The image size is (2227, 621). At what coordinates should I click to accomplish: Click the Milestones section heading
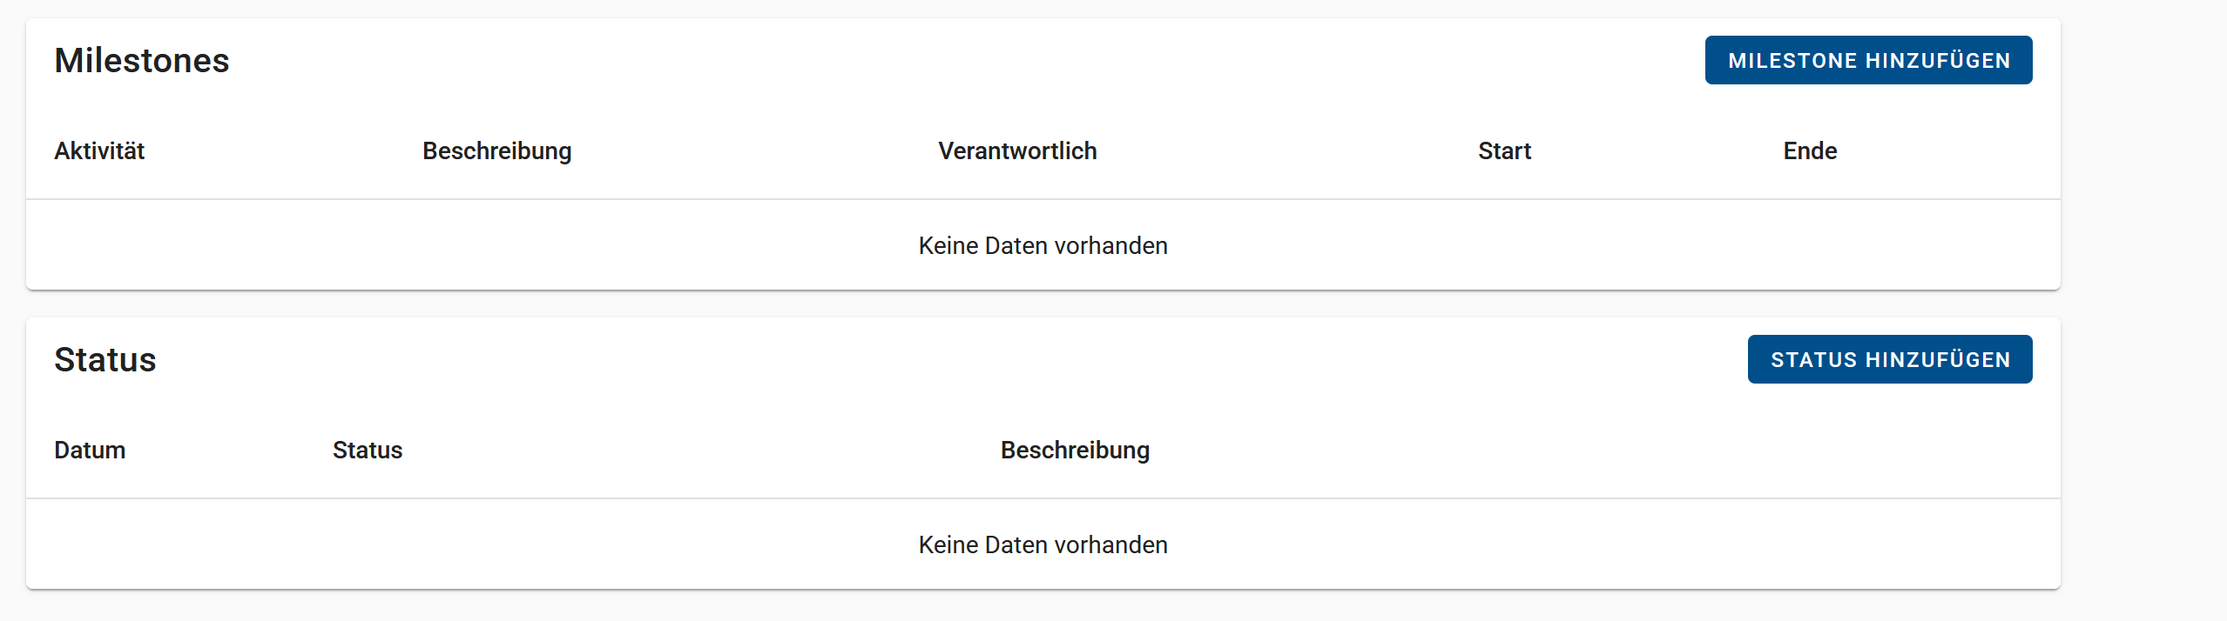click(x=142, y=60)
